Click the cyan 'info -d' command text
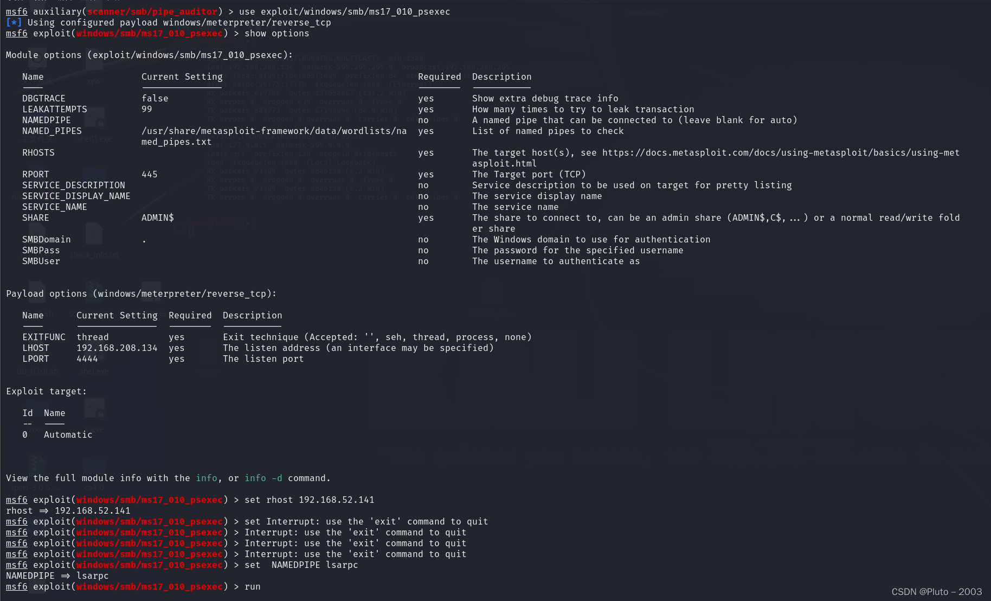Image resolution: width=991 pixels, height=601 pixels. pos(263,478)
